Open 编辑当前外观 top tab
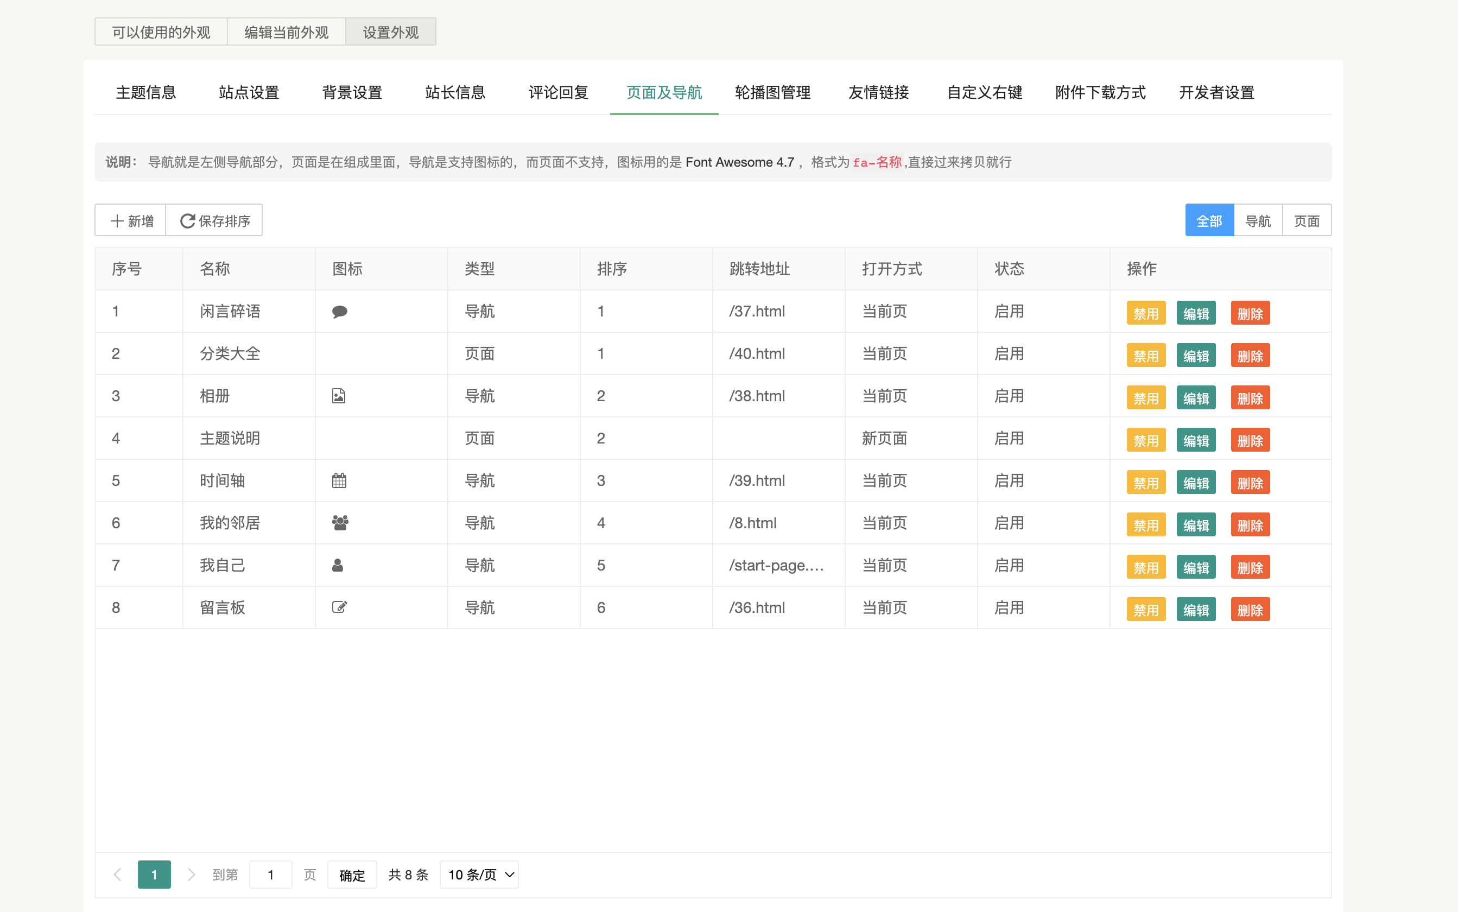Image resolution: width=1458 pixels, height=912 pixels. pyautogui.click(x=287, y=32)
